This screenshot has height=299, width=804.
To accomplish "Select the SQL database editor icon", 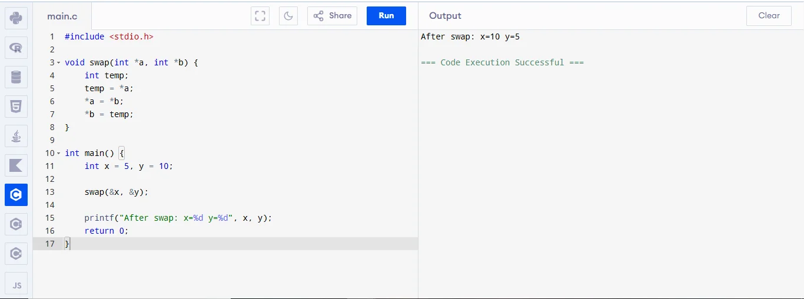I will (x=16, y=77).
